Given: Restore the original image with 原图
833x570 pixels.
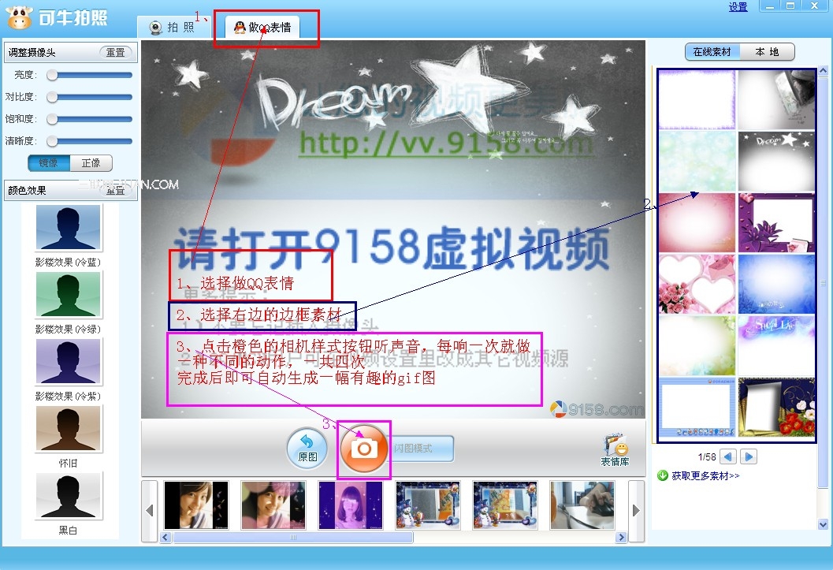Looking at the screenshot, I should [x=307, y=449].
